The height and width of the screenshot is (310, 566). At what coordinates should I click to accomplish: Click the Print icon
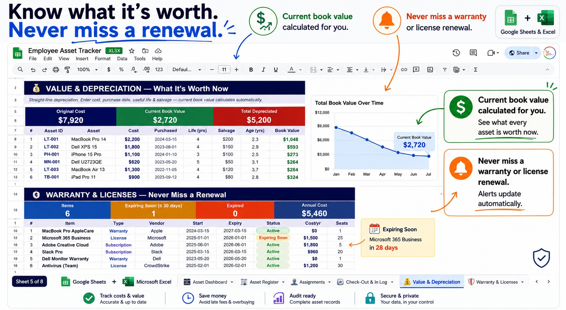[56, 70]
